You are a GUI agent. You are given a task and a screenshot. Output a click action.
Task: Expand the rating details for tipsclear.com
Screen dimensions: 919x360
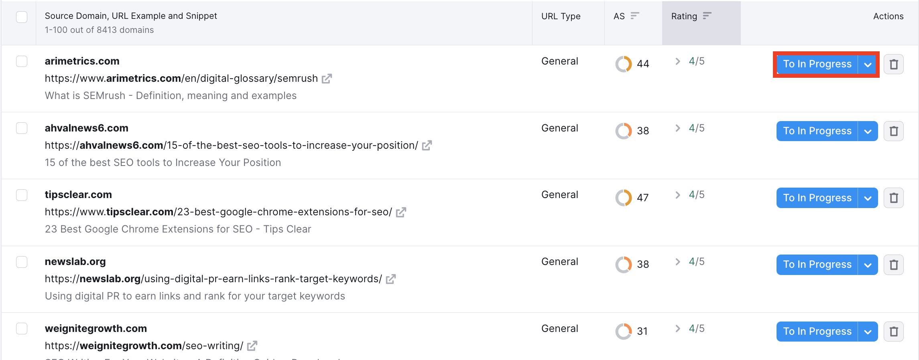(x=677, y=194)
